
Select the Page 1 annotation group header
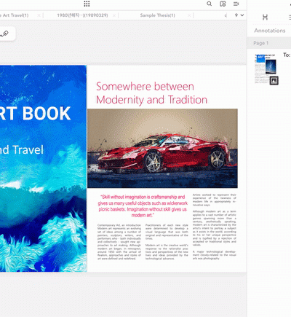[x=269, y=43]
